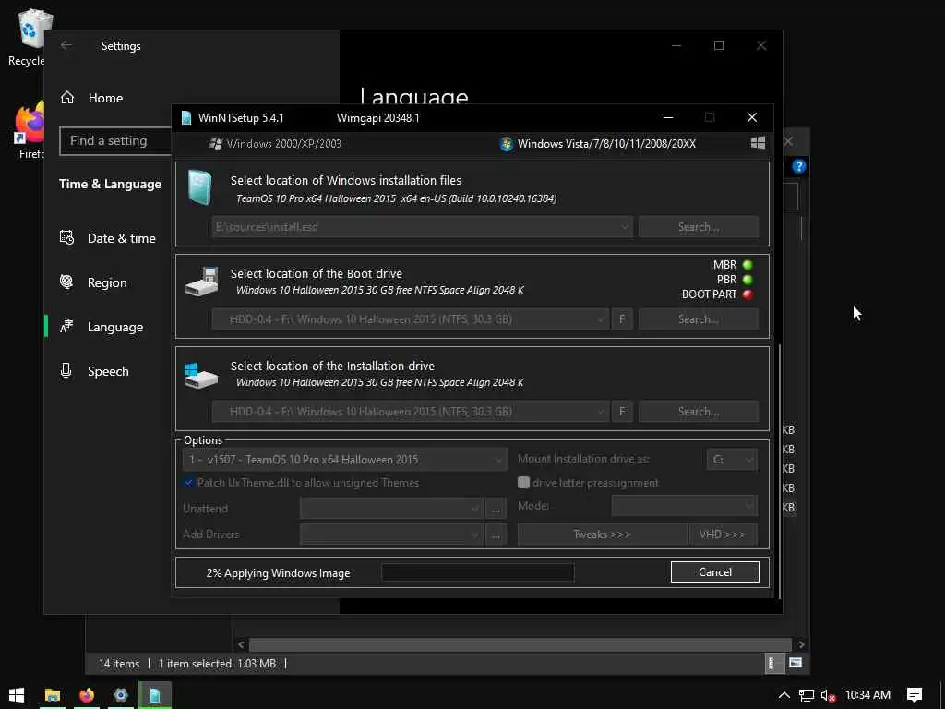Open the Mount installation drive letter dropdown
Image resolution: width=945 pixels, height=709 pixels.
click(x=732, y=460)
